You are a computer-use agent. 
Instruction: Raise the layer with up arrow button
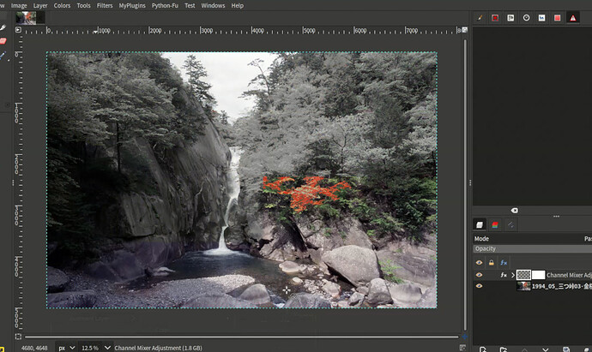[524, 349]
